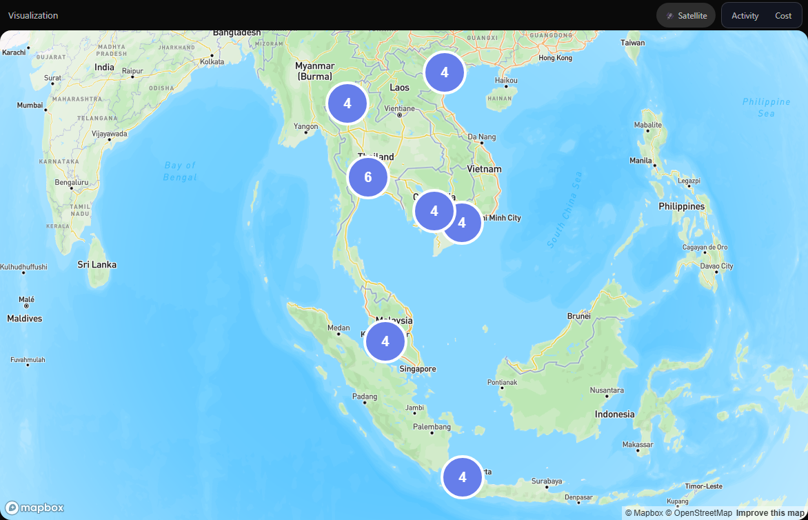Click the Kolkata city label
Screen dimensions: 808x520
point(212,62)
